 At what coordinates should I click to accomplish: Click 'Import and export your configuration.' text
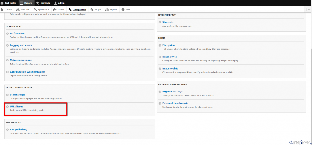tap(29, 76)
